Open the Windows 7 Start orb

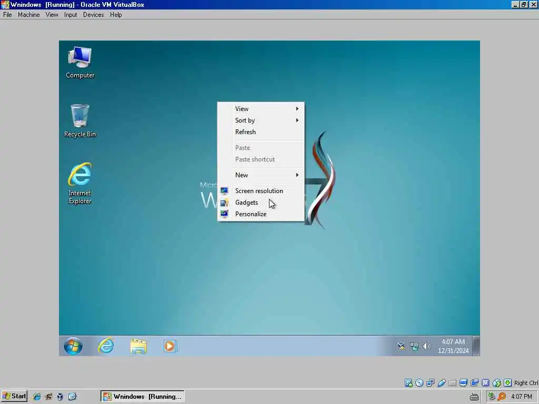(73, 346)
